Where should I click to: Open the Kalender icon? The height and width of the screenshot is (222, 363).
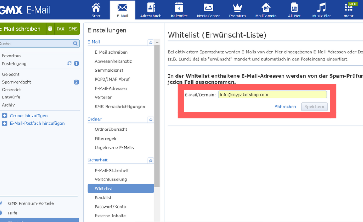pos(179,8)
